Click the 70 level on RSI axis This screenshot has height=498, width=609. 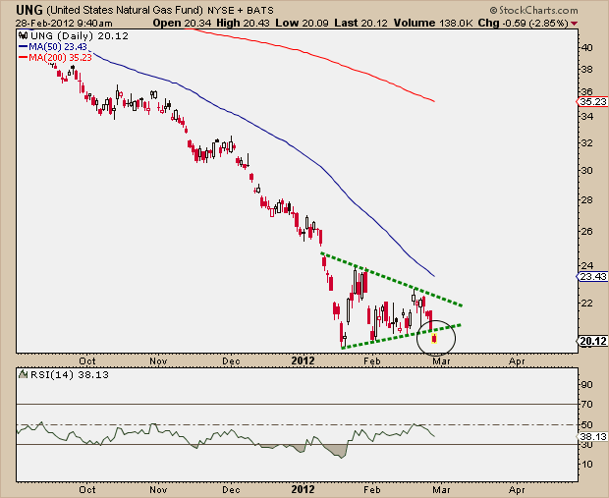pos(587,405)
